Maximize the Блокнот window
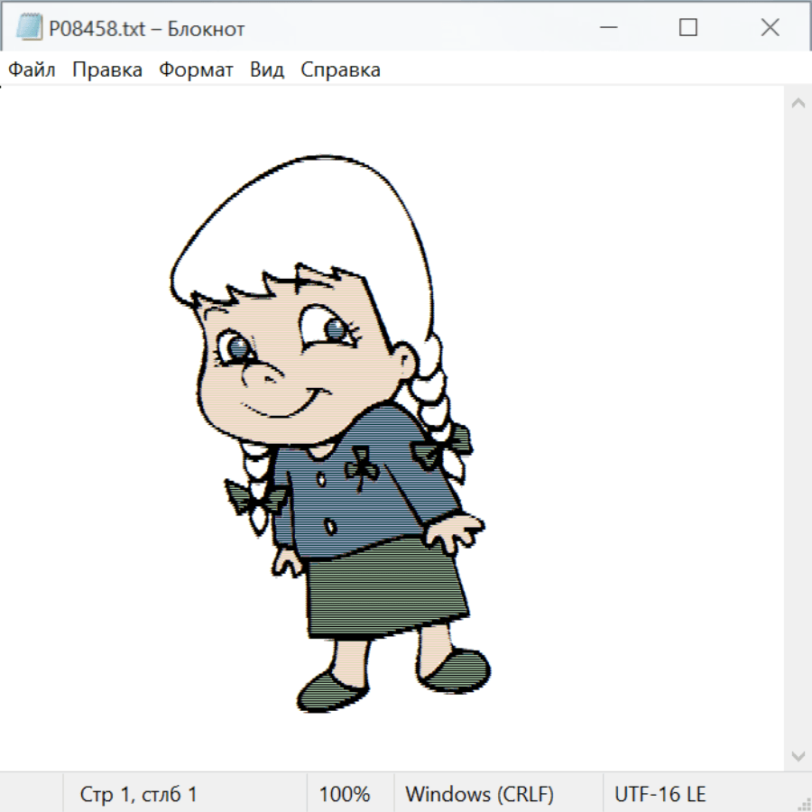Image resolution: width=812 pixels, height=812 pixels. point(688,28)
